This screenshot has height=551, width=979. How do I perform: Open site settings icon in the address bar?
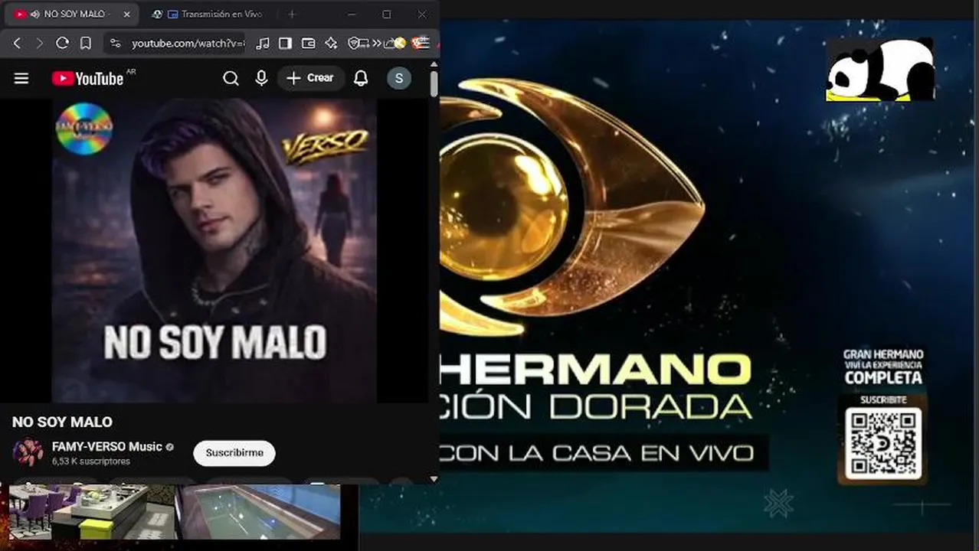[115, 44]
